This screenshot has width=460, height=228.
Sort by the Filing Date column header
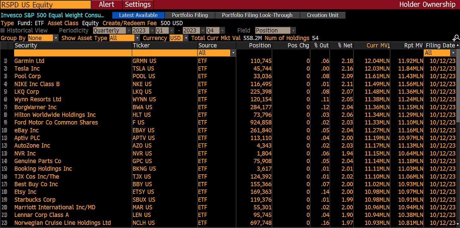[440, 45]
